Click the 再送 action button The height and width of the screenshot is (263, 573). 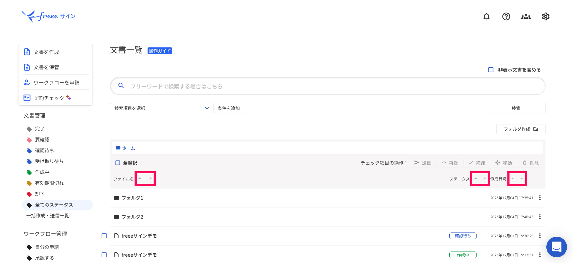click(449, 163)
